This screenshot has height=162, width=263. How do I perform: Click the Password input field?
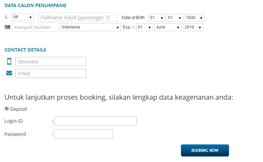(83, 134)
